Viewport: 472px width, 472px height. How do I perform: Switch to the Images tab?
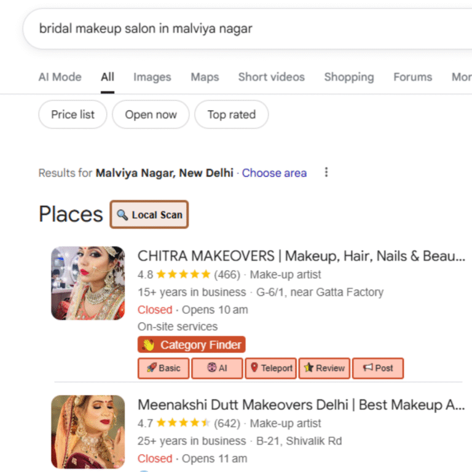tap(152, 77)
